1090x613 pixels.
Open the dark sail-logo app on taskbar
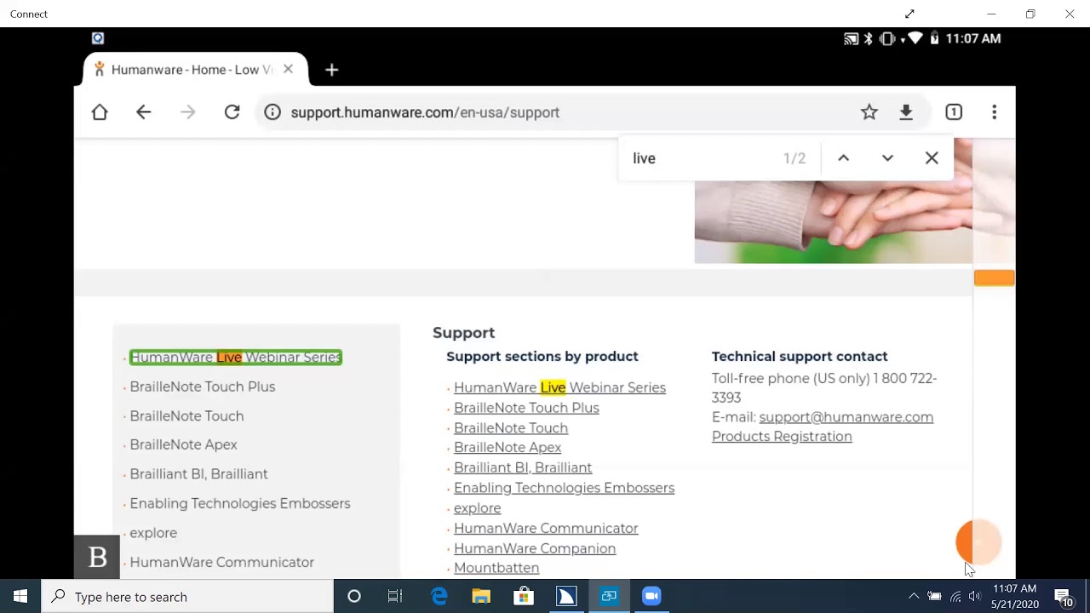[x=566, y=597]
